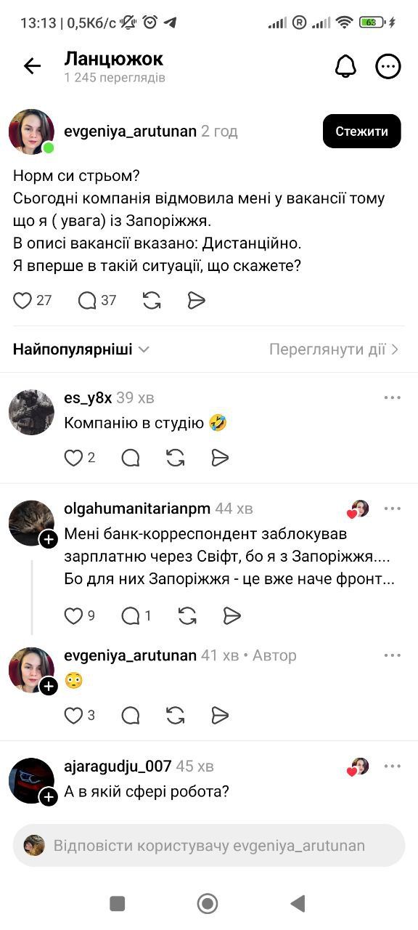This screenshot has height=930, width=418.
Task: Open three-dots menu on ajaragudju_007 comment
Action: tap(393, 766)
